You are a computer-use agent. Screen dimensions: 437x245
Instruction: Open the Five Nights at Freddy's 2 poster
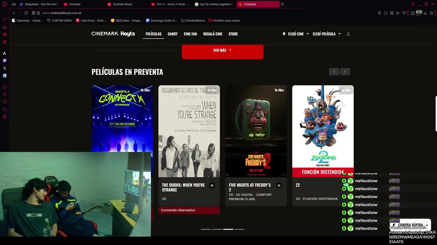coord(256,131)
